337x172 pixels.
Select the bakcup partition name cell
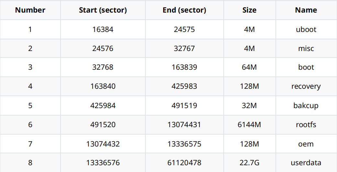pos(306,106)
